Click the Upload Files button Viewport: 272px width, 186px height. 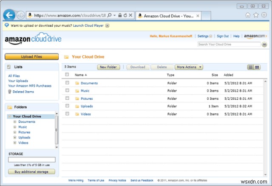[32, 56]
